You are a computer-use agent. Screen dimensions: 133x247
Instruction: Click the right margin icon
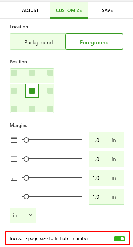(x=14, y=197)
